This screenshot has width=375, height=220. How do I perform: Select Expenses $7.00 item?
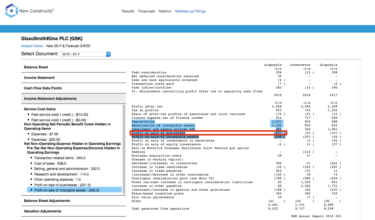pos(45,134)
